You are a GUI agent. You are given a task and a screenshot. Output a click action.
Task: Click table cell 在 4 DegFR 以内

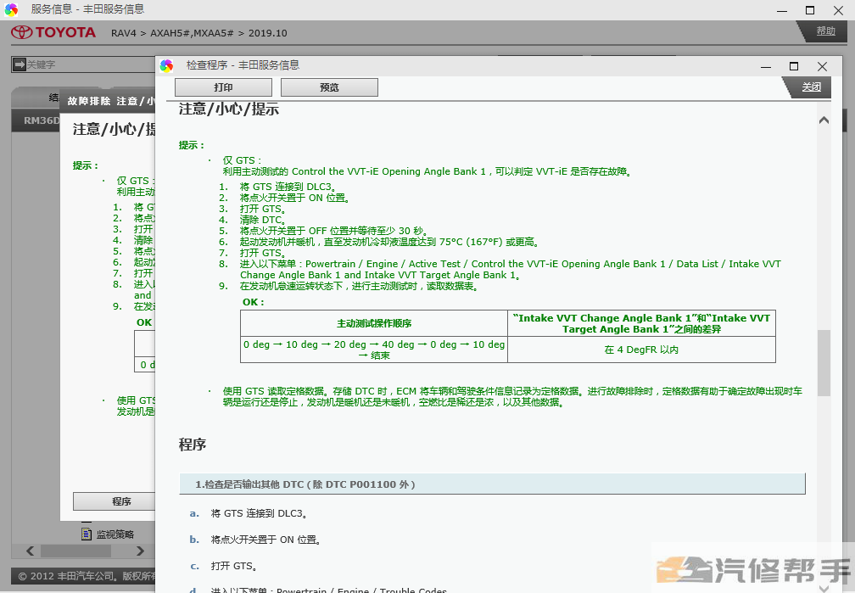(x=641, y=350)
